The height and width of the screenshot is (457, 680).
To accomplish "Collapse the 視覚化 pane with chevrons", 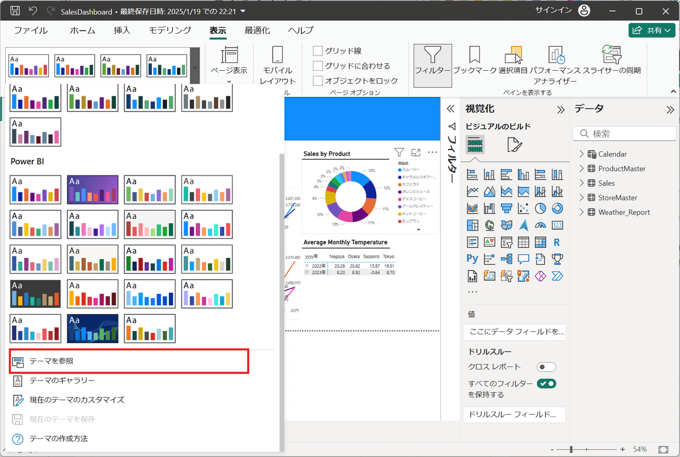I will [561, 110].
